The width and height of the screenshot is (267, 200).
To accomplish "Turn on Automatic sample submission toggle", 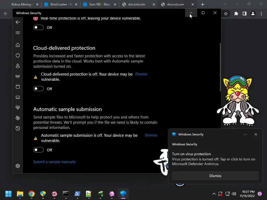I will click(x=39, y=150).
